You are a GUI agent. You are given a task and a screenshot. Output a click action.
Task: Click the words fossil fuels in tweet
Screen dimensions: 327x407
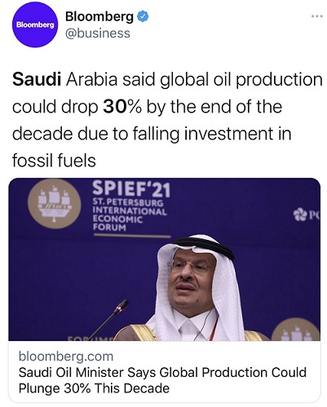pyautogui.click(x=54, y=161)
